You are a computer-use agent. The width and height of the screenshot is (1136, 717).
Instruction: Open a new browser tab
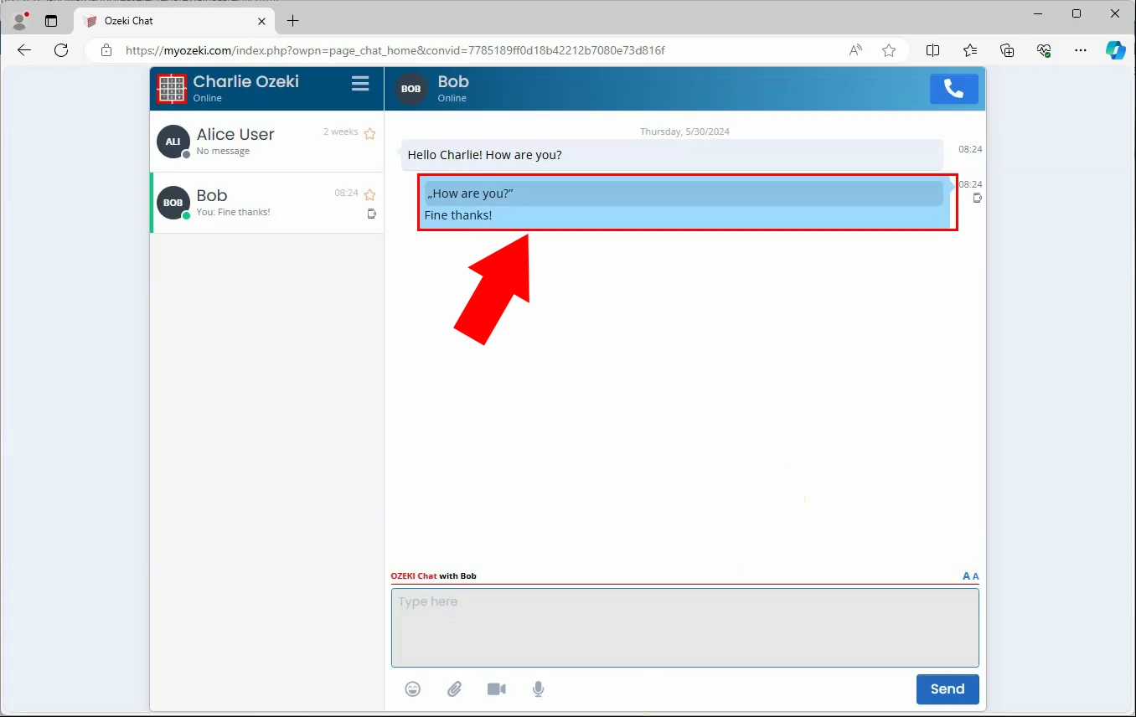292,21
